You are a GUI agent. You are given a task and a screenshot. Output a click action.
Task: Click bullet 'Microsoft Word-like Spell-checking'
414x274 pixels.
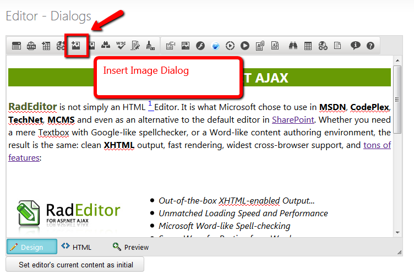tap(225, 226)
